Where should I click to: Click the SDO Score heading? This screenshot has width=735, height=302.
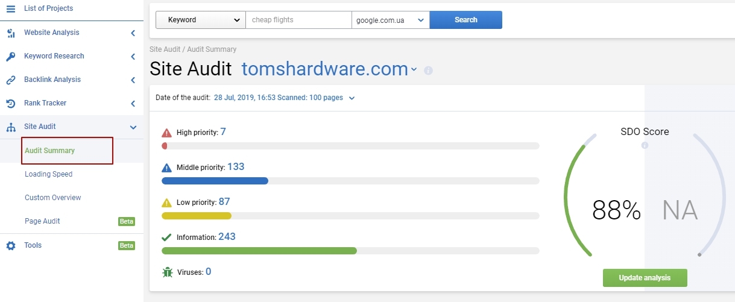tap(645, 131)
